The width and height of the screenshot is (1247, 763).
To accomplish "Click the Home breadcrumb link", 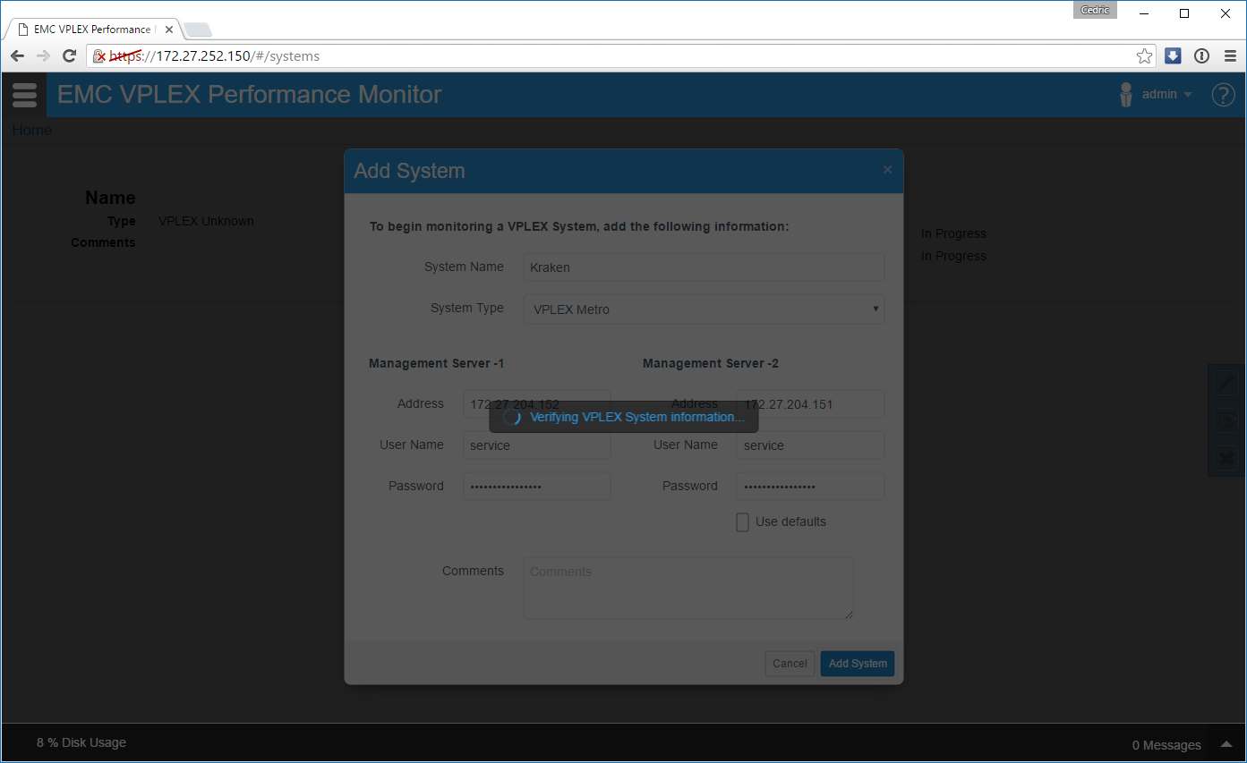I will tap(32, 131).
